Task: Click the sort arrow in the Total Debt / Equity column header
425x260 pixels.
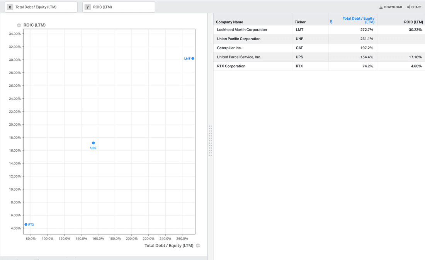Action: [331, 22]
